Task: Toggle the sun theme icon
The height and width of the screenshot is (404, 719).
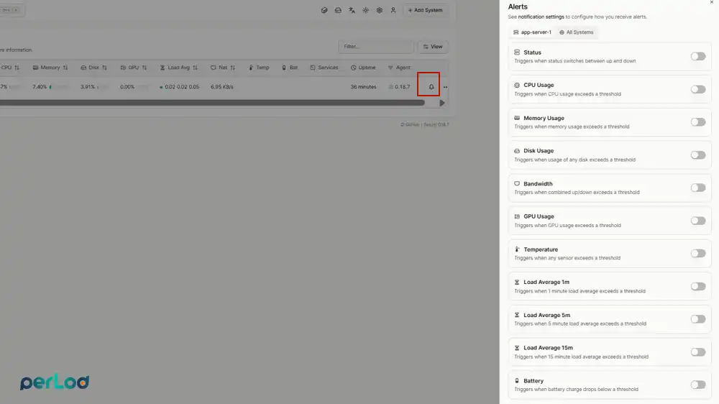Action: pos(365,10)
